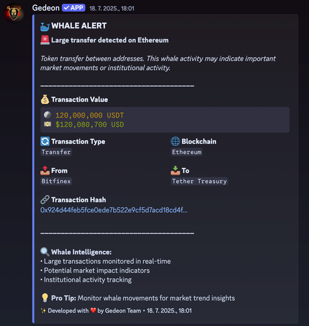
Task: Open Gedeon bot avatar profile
Action: tap(14, 13)
